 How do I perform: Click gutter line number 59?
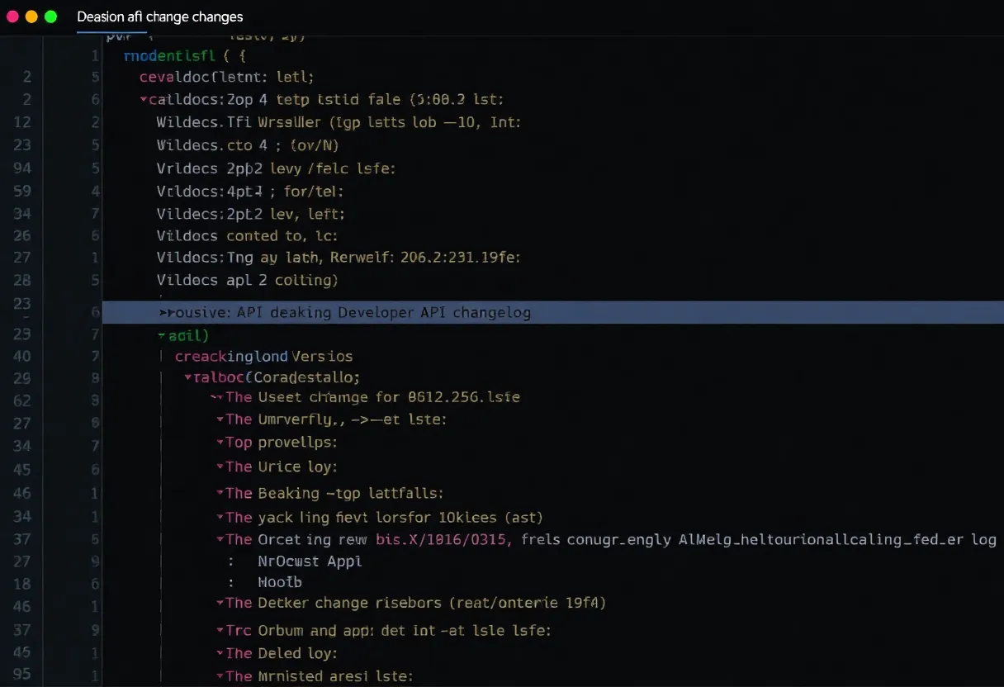coord(22,192)
